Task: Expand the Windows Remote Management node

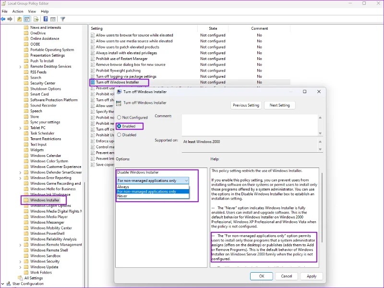Action: (20, 245)
